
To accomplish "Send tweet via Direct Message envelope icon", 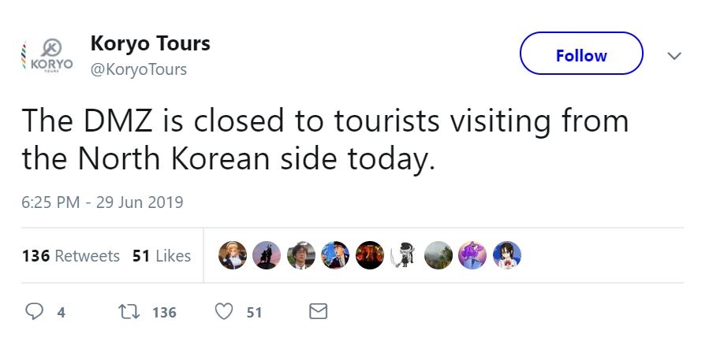I will pyautogui.click(x=317, y=313).
